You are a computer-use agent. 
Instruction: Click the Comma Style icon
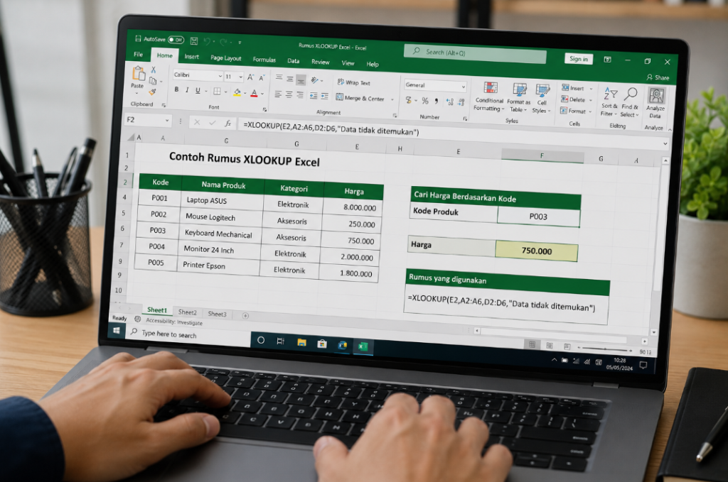437,101
